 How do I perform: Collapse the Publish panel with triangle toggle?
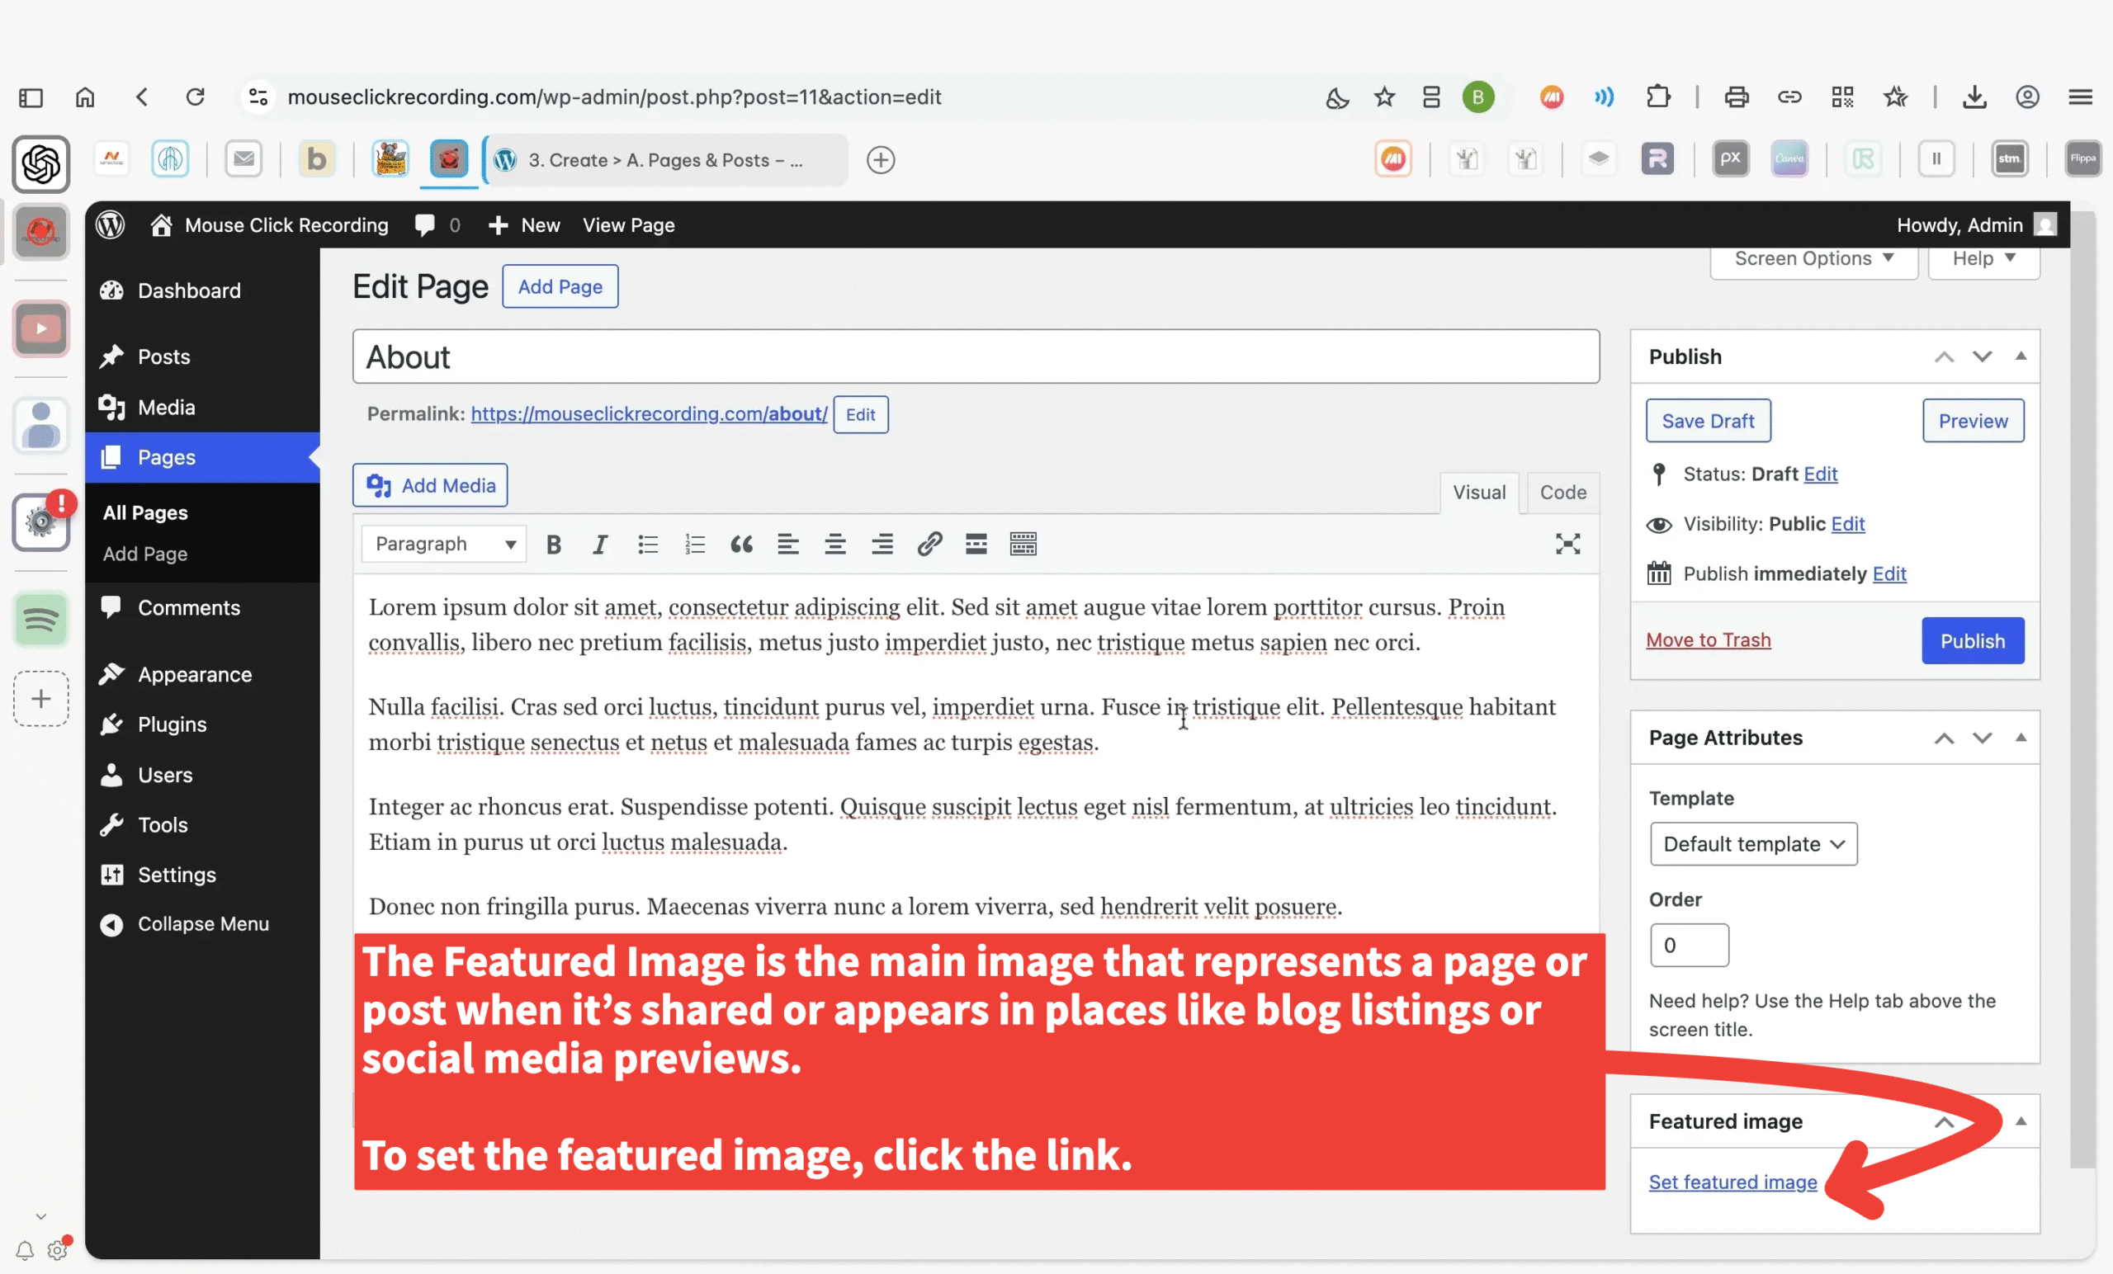click(2021, 356)
